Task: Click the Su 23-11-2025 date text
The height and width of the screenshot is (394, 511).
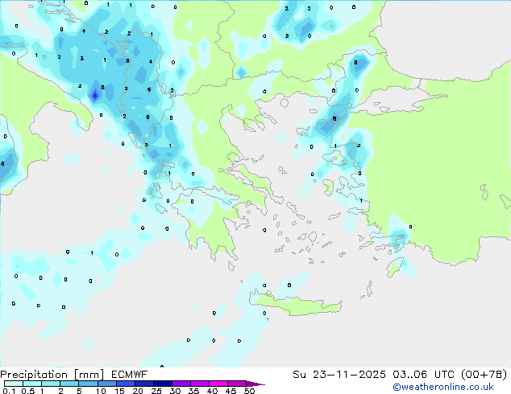Action: pyautogui.click(x=339, y=375)
